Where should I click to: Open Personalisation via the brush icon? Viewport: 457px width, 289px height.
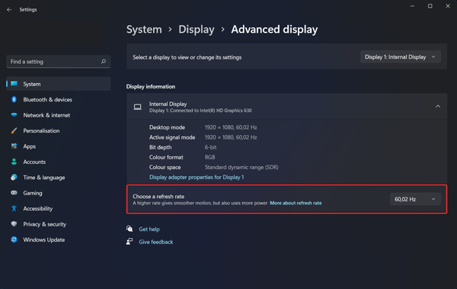(14, 130)
